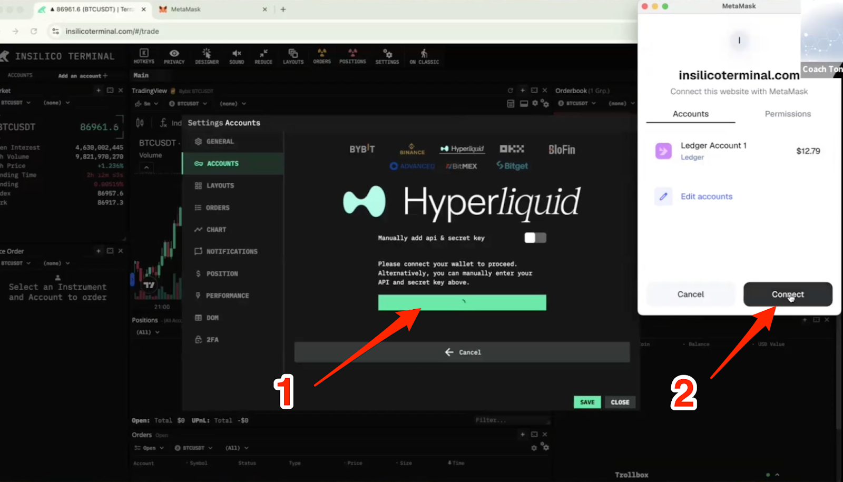Click the SAVE button in settings

[x=587, y=402]
